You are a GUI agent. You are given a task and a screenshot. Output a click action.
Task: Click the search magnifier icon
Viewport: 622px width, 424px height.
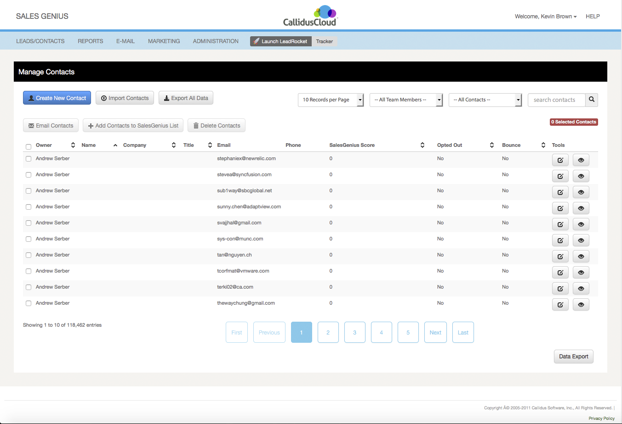coord(592,100)
